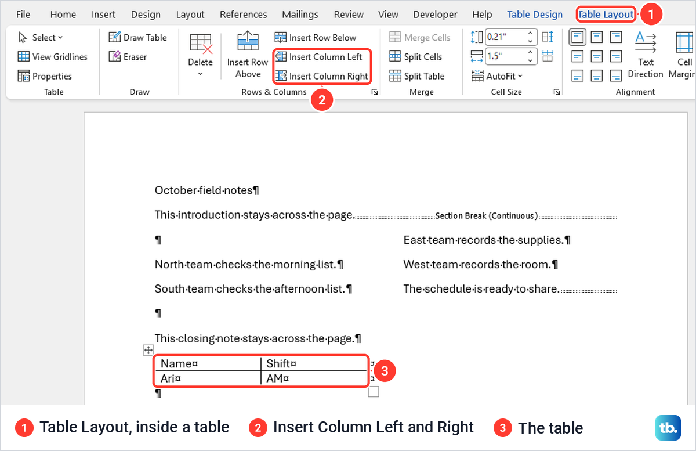Click Distribute Rows icon
Viewport: 696px width, 451px height.
(548, 37)
